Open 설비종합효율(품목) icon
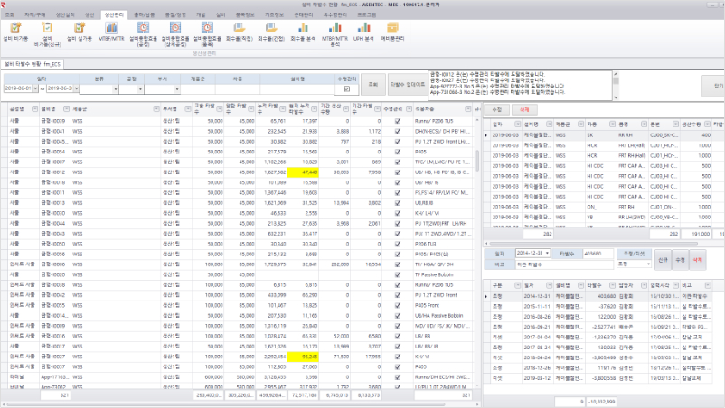The height and width of the screenshot is (408, 725). tap(207, 29)
